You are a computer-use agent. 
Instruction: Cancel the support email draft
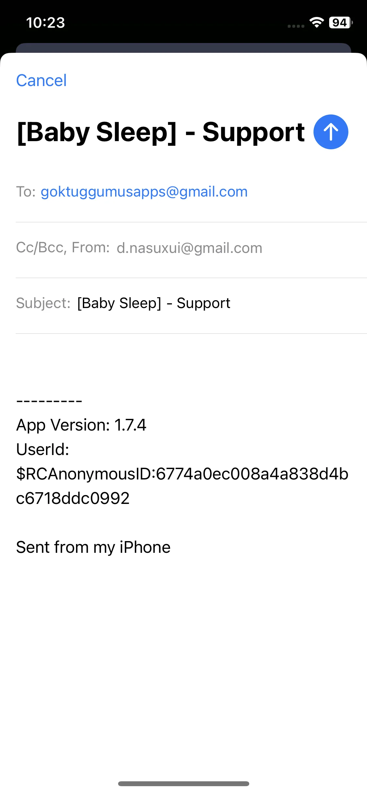tap(41, 81)
